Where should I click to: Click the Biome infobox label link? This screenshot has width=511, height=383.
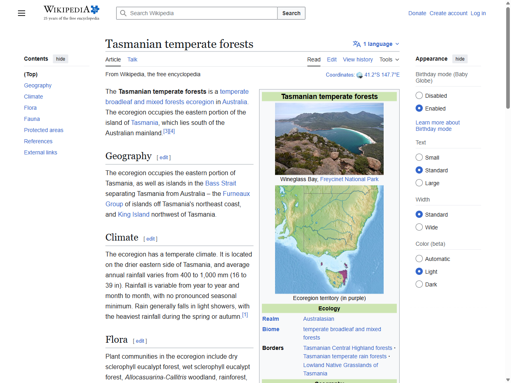click(x=271, y=329)
